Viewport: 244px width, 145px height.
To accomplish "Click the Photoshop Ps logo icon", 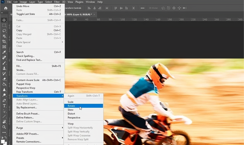I will click(3, 2).
